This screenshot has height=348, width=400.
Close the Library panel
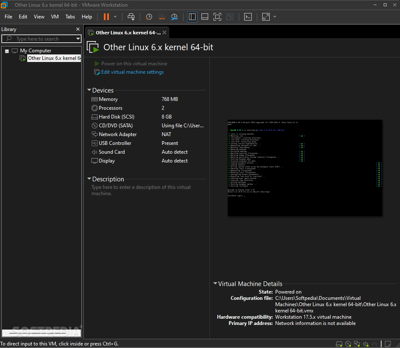pyautogui.click(x=78, y=29)
